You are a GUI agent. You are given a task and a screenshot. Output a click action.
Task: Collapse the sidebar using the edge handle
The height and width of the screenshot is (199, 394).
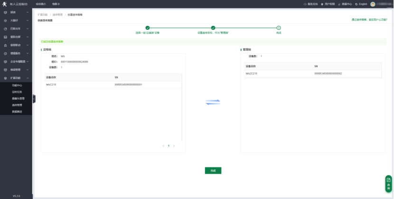pos(34,98)
